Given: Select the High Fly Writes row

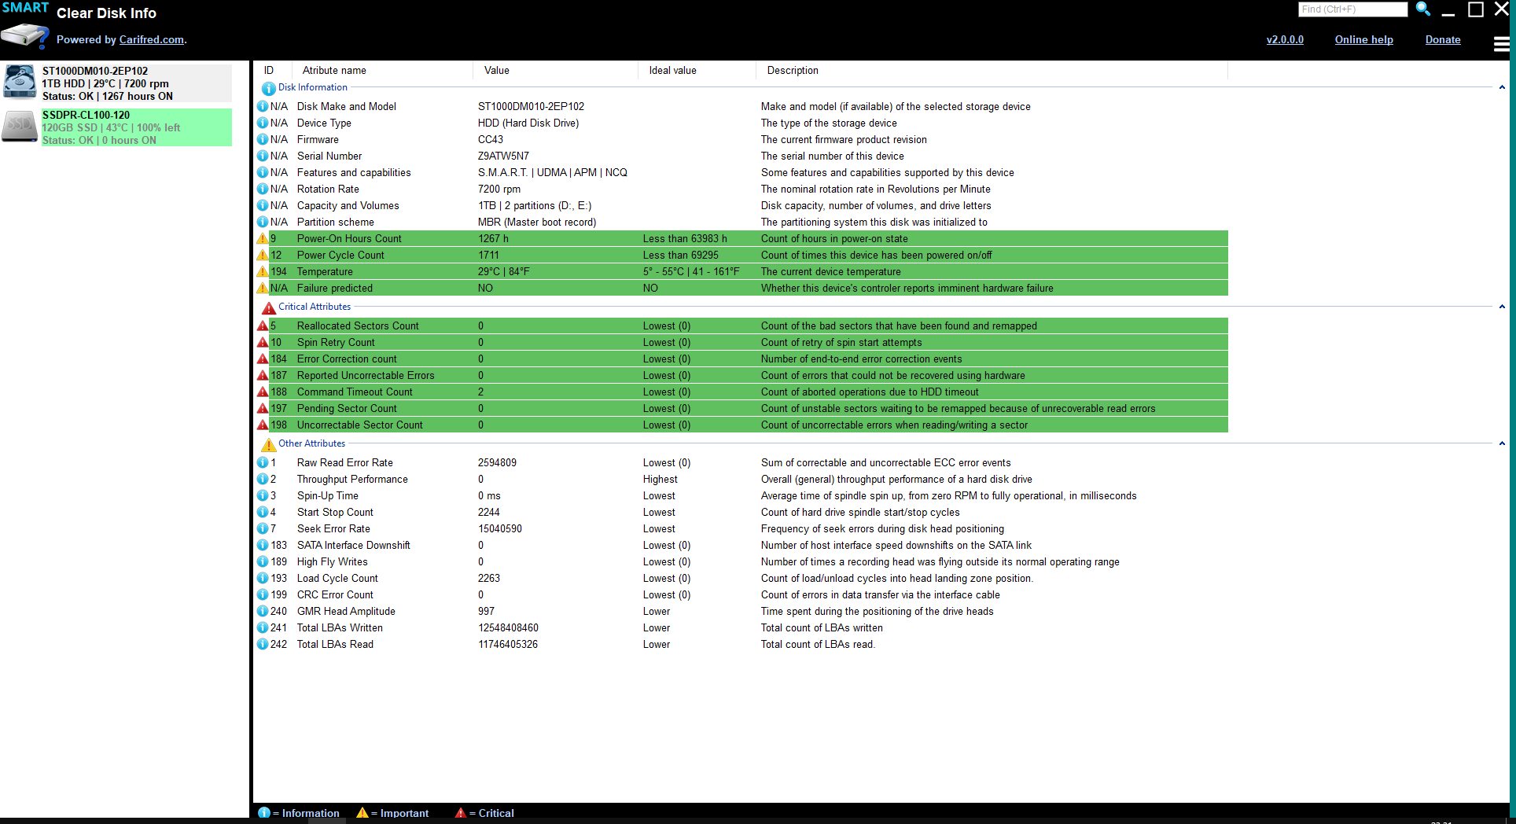Looking at the screenshot, I should click(x=741, y=561).
